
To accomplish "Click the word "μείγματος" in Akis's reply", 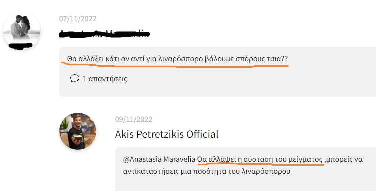I will (304, 160).
